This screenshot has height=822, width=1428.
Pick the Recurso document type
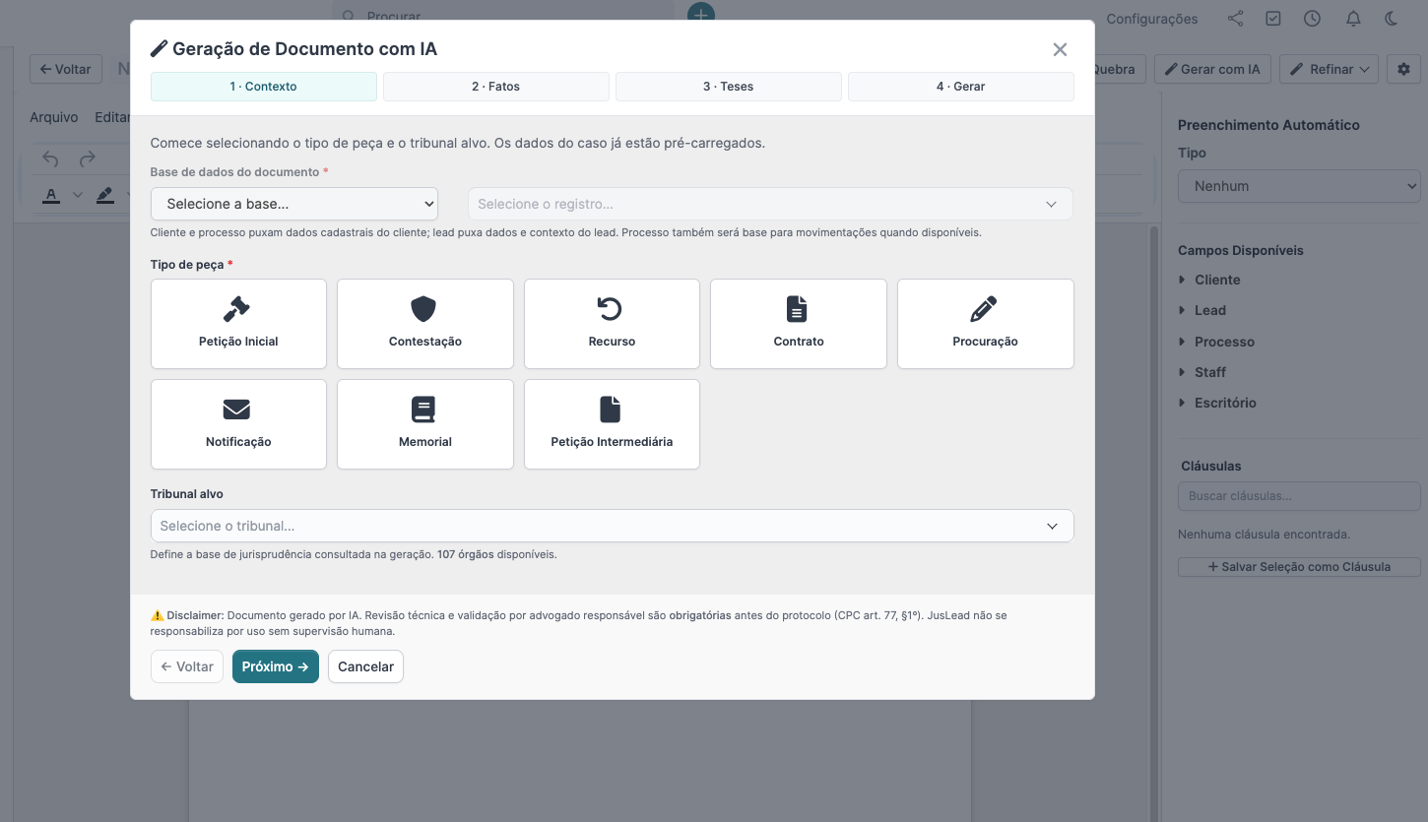click(612, 324)
